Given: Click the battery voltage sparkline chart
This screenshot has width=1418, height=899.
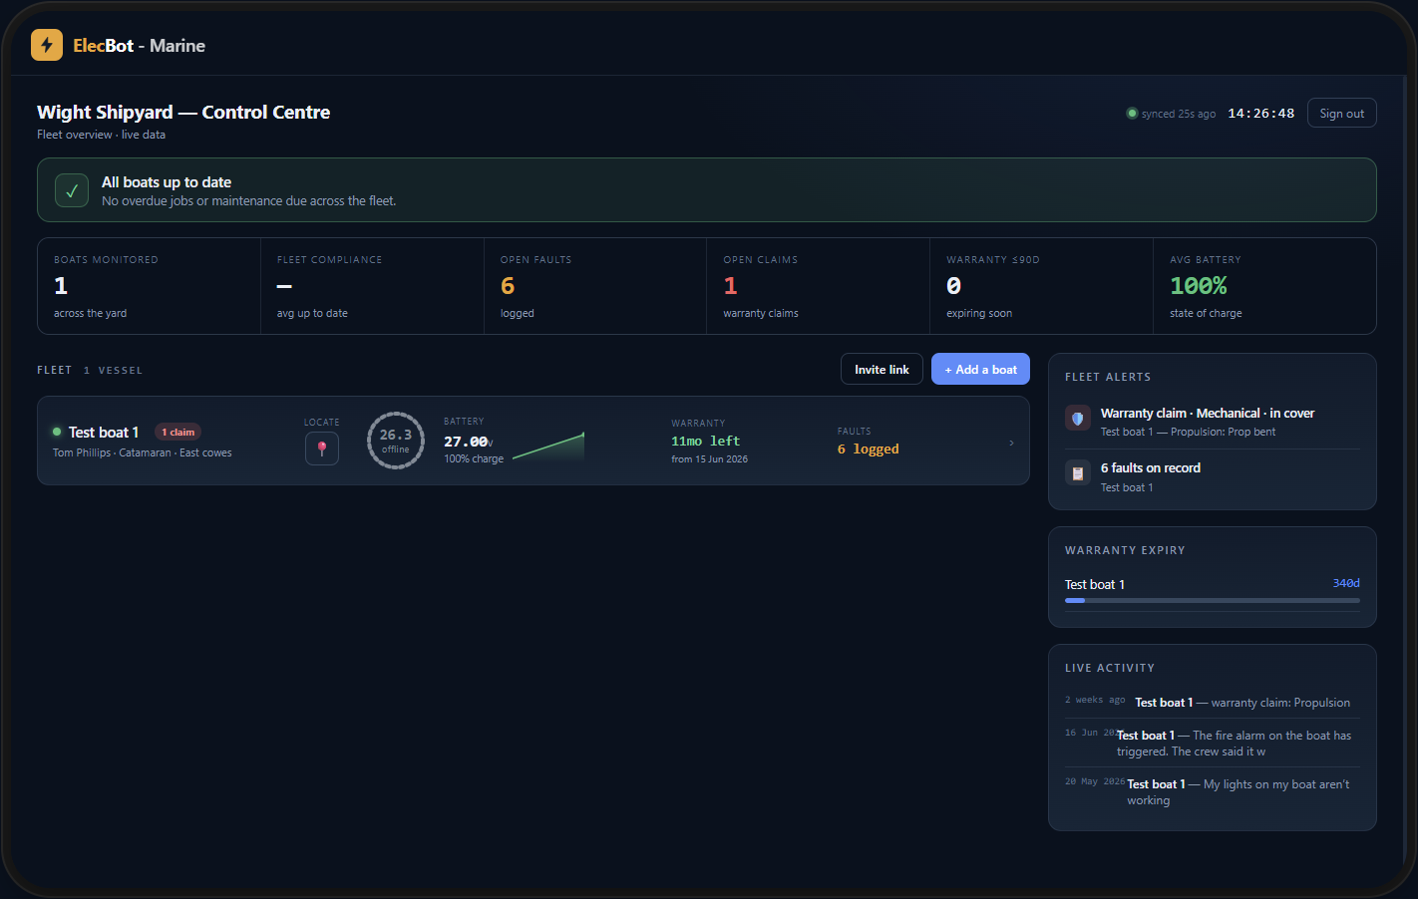Looking at the screenshot, I should (x=548, y=447).
